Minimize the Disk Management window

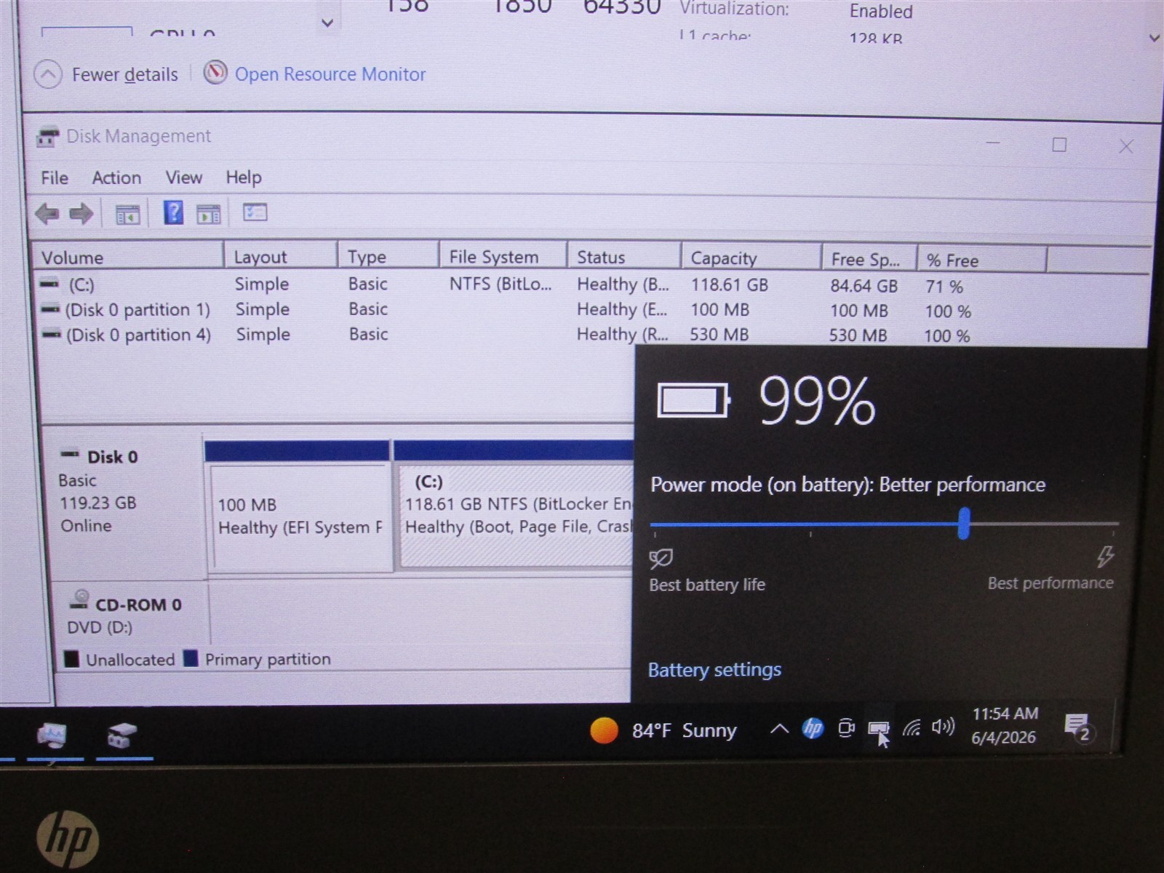[x=993, y=143]
